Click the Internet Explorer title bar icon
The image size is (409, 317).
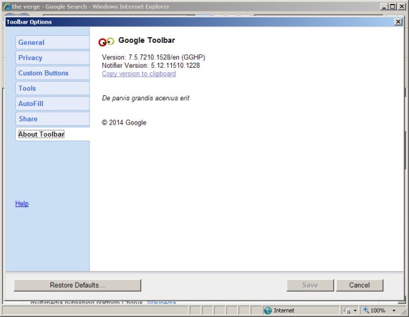pos(7,6)
